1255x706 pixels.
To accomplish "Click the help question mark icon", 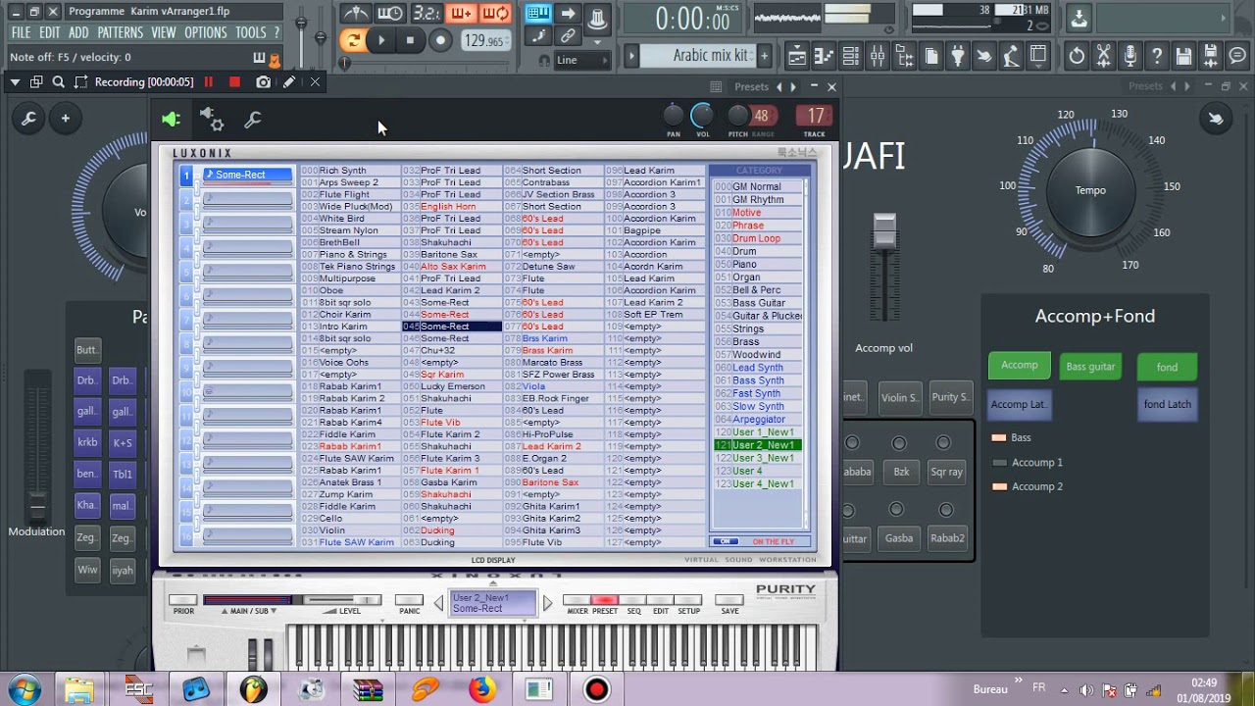I will point(1157,57).
